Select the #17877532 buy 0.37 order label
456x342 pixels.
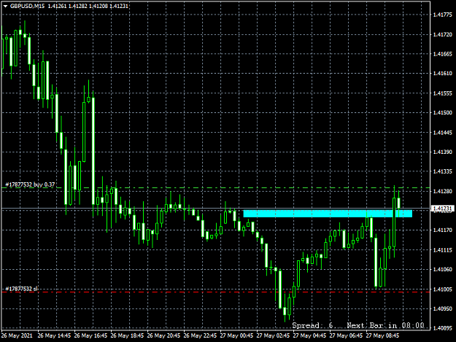(x=30, y=184)
